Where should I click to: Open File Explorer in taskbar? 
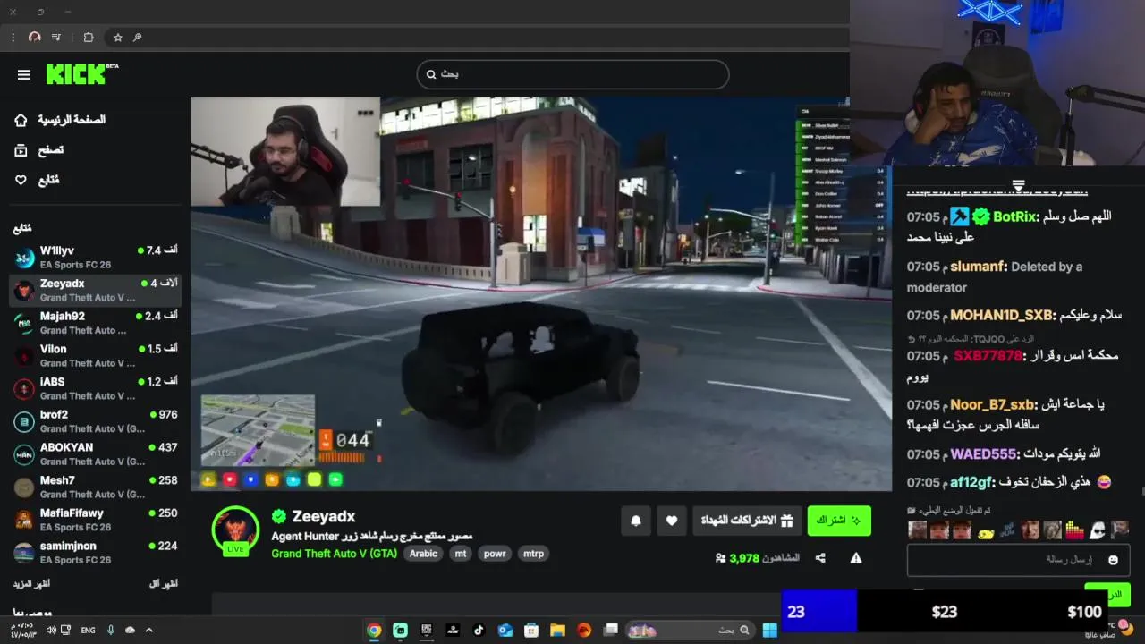tap(557, 631)
